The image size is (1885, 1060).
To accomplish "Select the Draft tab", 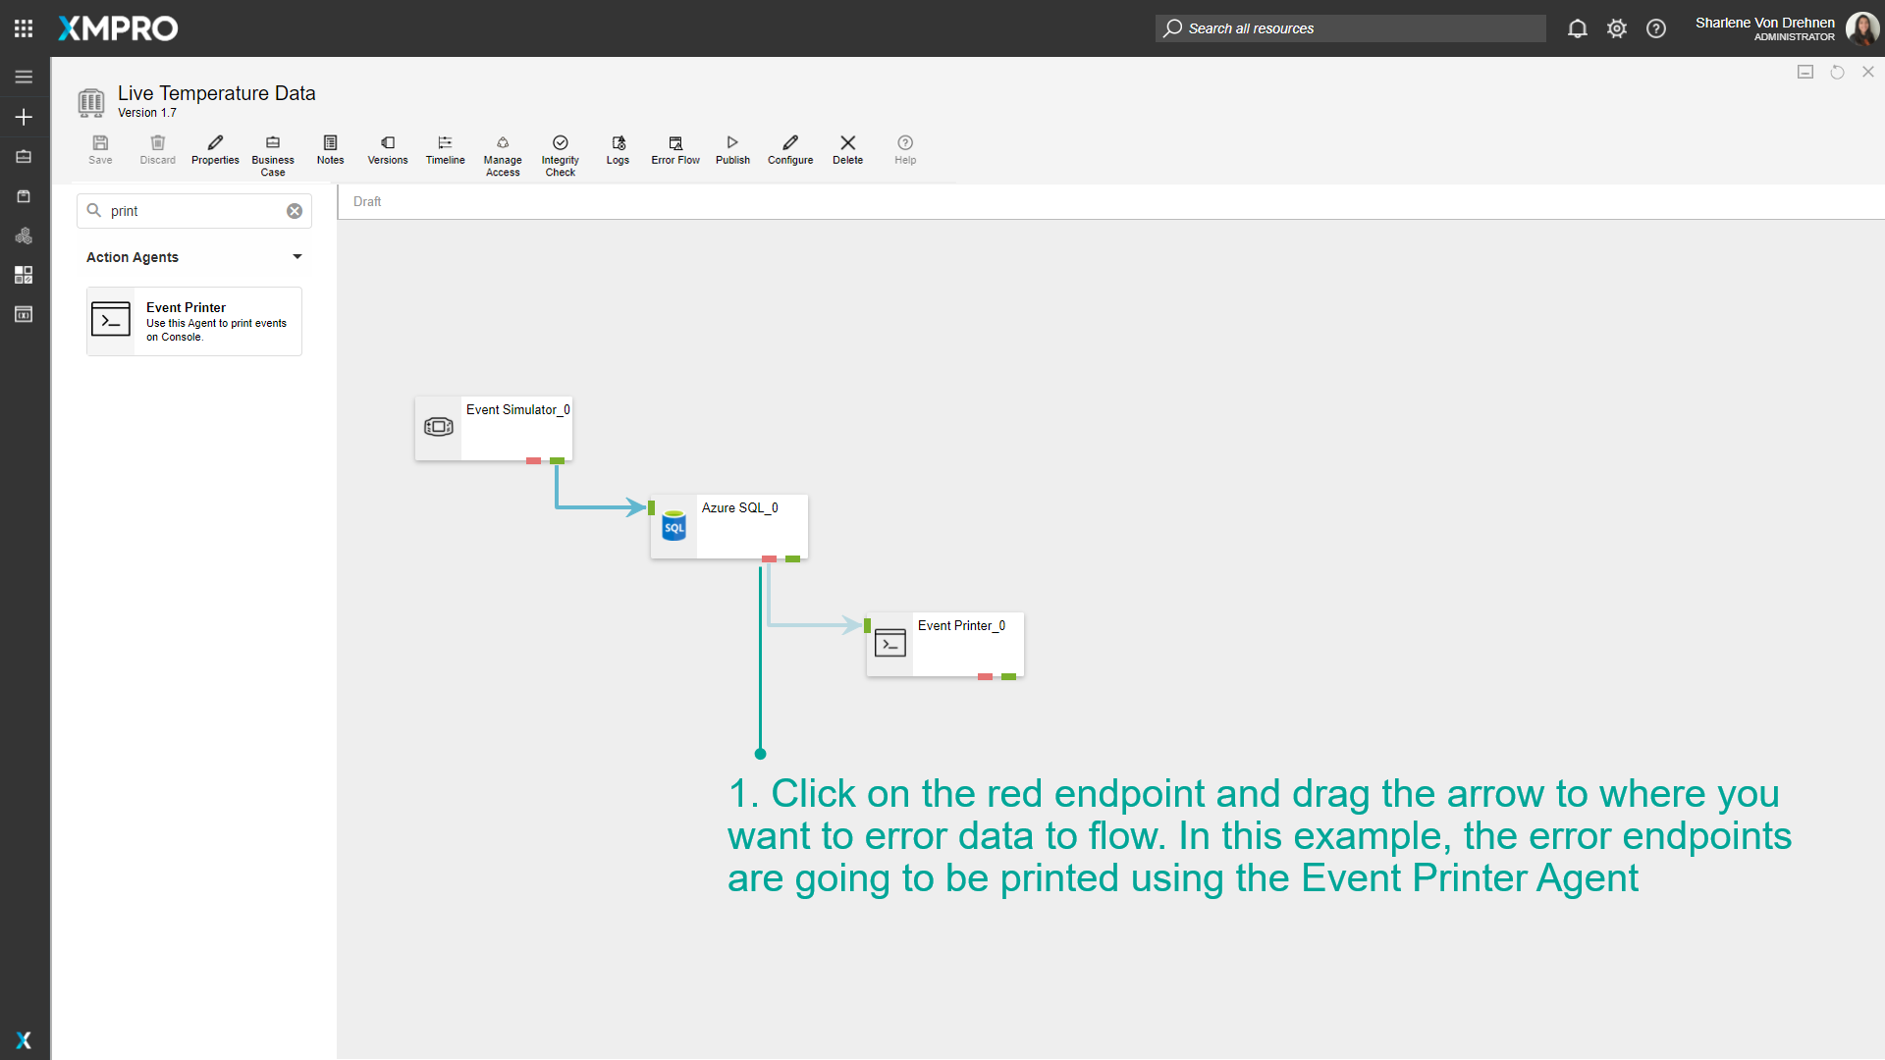I will point(366,201).
